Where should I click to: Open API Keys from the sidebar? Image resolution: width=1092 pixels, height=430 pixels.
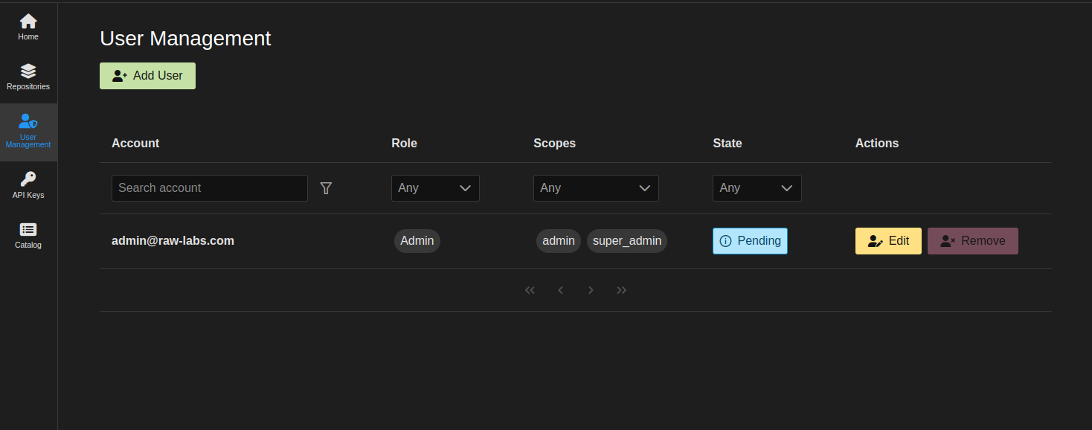click(28, 186)
